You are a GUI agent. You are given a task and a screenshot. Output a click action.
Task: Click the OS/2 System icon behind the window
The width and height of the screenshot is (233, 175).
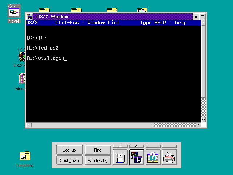[21, 57]
